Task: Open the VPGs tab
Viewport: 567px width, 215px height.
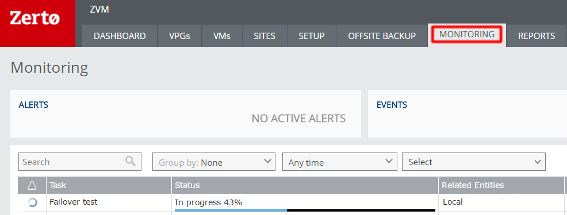Action: click(x=179, y=36)
